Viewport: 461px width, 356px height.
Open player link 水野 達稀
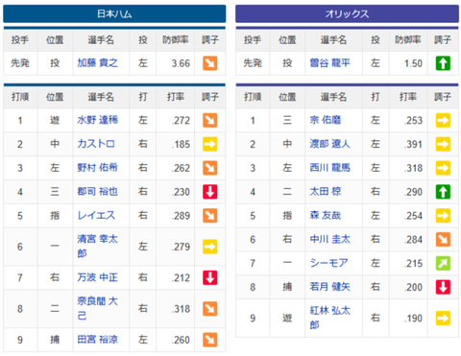(x=97, y=120)
